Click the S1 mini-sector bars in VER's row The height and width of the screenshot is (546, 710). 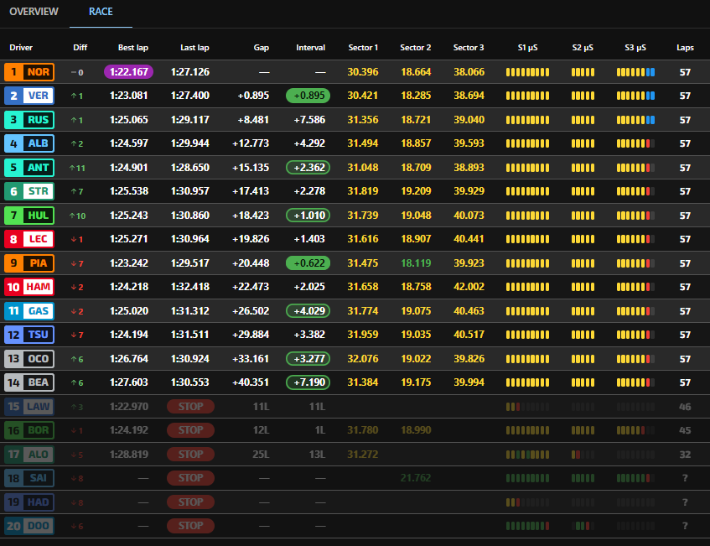[x=527, y=96]
